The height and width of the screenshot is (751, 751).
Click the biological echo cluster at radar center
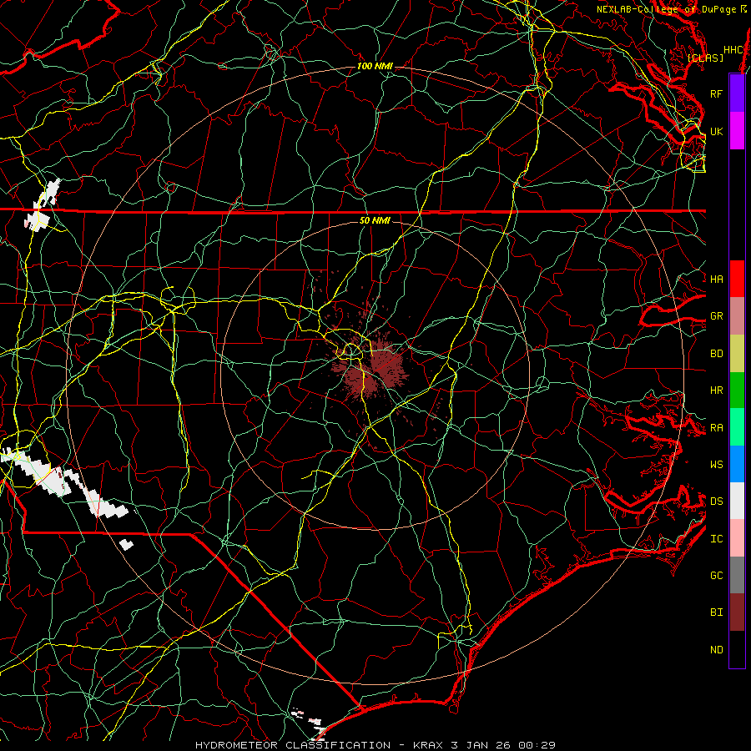click(x=372, y=370)
